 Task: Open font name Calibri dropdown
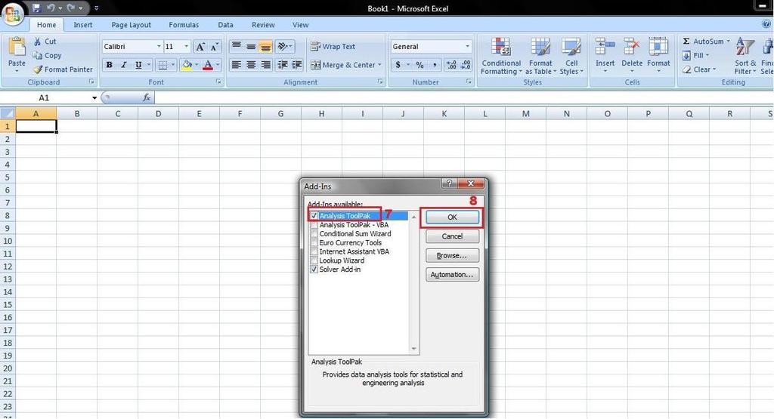click(x=159, y=46)
